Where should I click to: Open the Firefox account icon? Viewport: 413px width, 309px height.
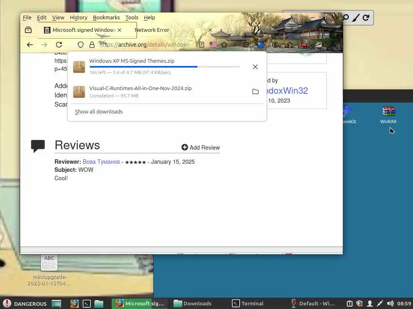[x=275, y=45]
